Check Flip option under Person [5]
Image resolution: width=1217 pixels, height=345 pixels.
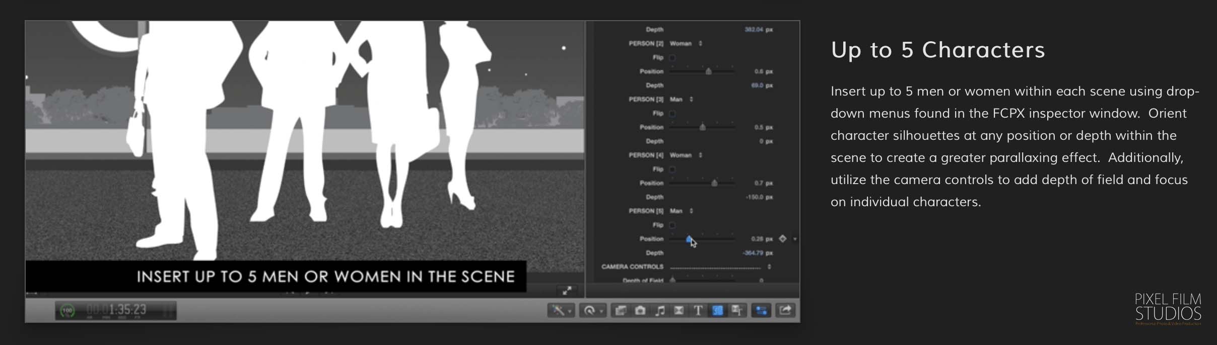[x=672, y=225]
